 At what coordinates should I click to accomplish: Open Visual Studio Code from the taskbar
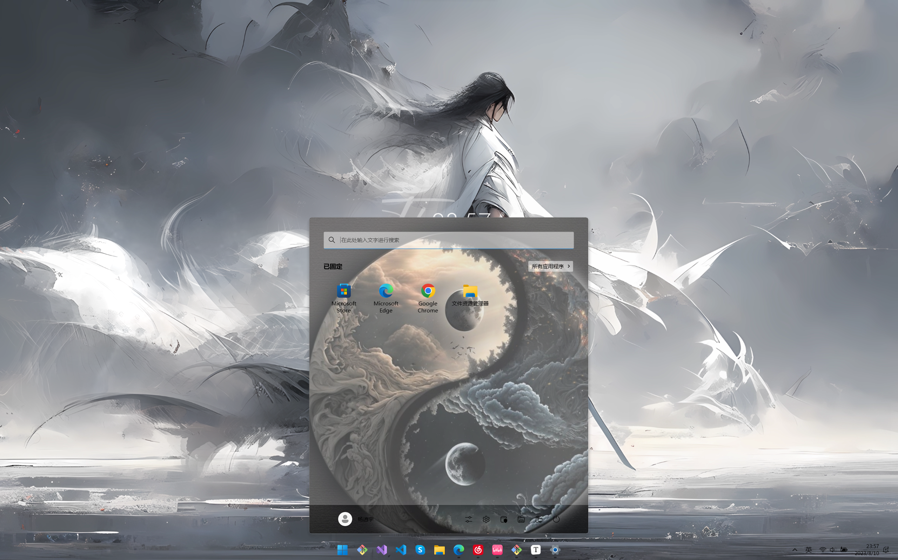[x=401, y=550]
